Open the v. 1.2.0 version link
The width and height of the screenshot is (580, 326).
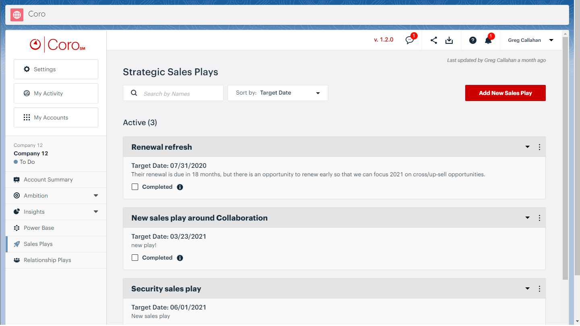tap(384, 39)
